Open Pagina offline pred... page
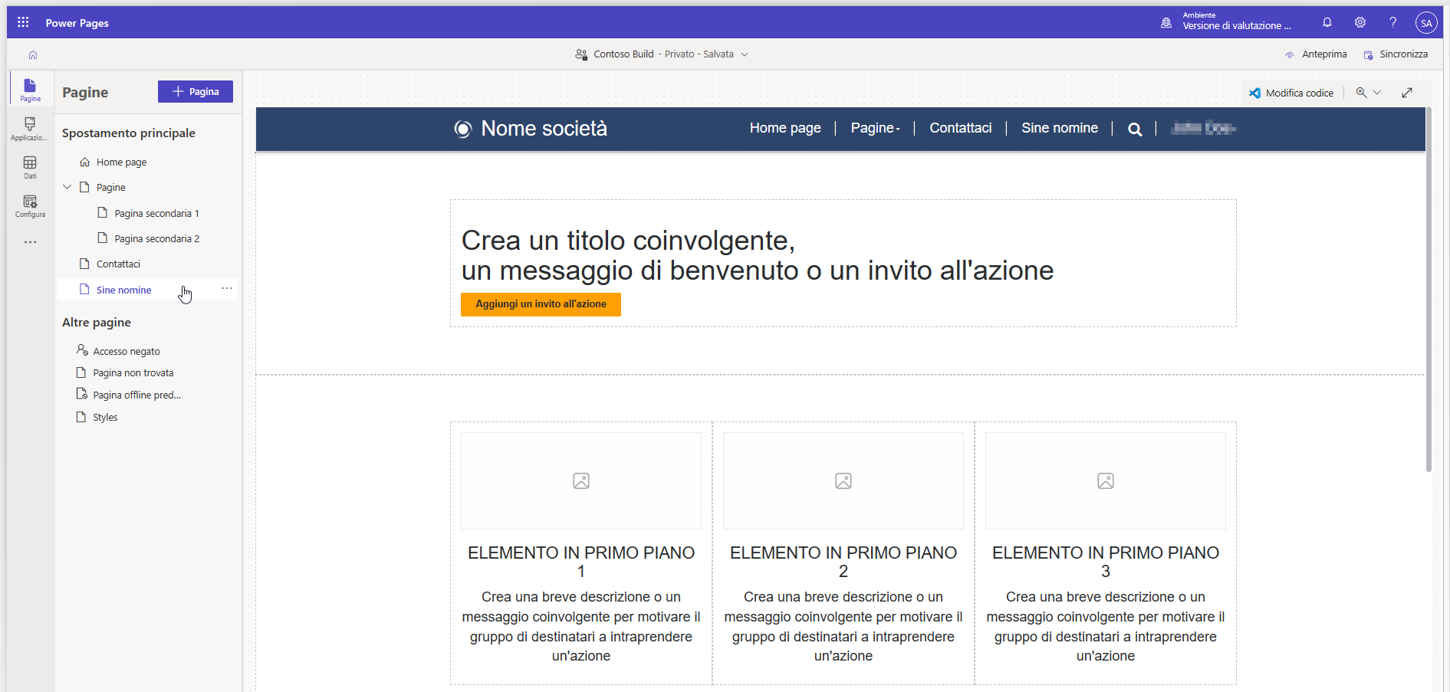This screenshot has width=1450, height=692. [x=136, y=395]
